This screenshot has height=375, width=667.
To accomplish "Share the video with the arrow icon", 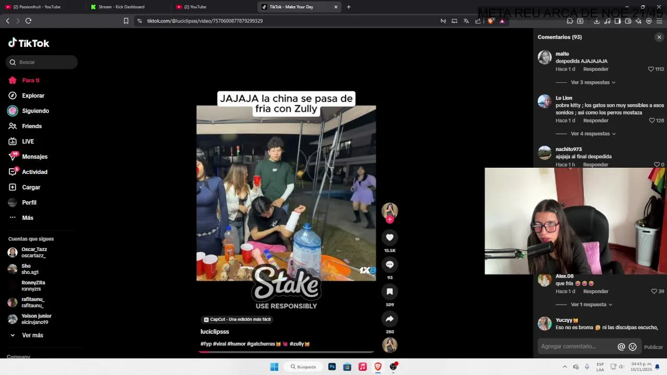I will click(x=389, y=319).
